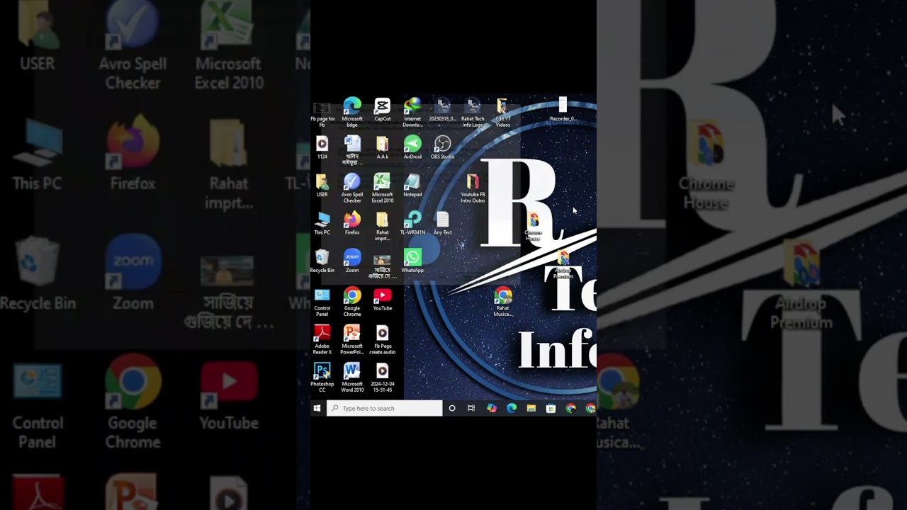Select the Word document next to 1124 file
Screen dimensions: 907x510
click(x=352, y=150)
